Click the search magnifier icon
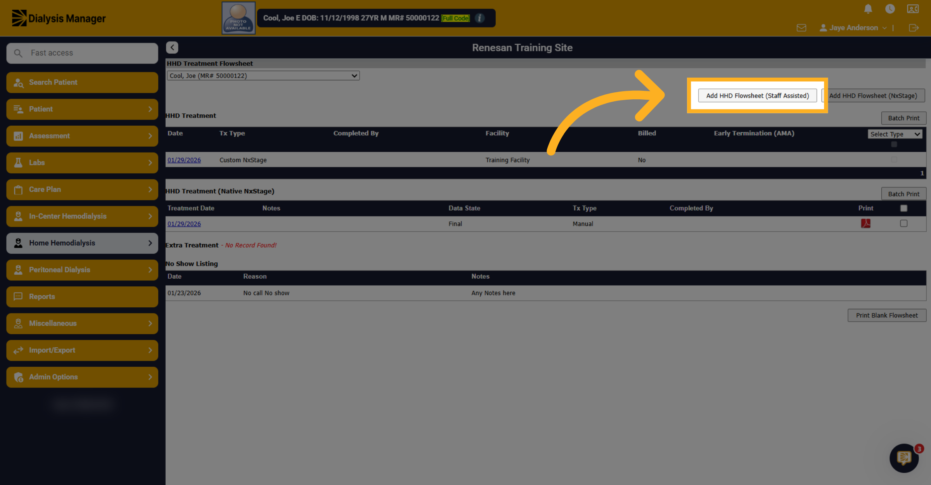This screenshot has width=931, height=485. tap(18, 53)
